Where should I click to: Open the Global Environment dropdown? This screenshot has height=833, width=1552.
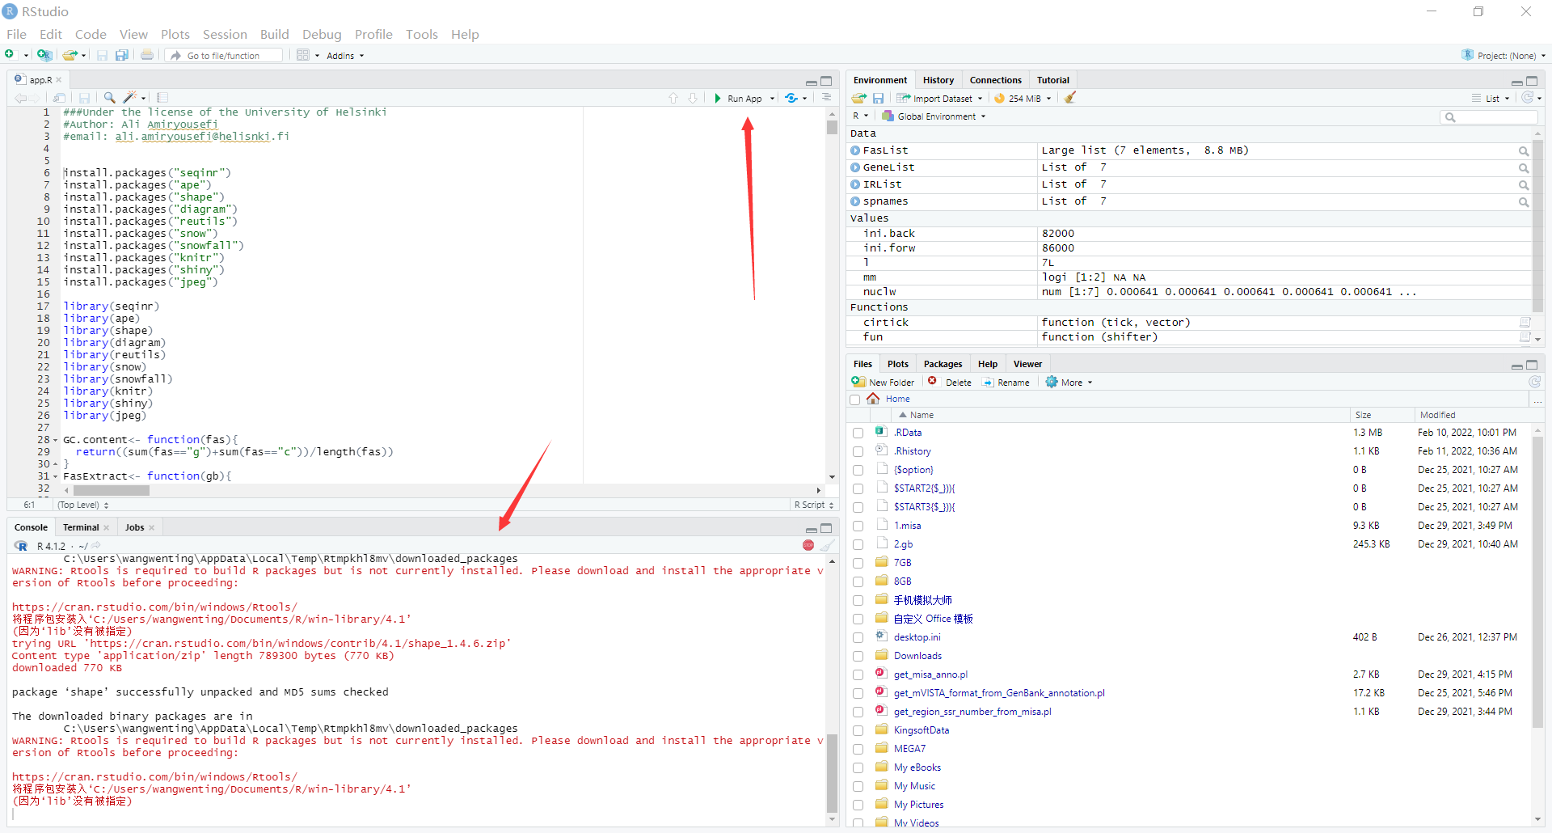click(x=934, y=116)
